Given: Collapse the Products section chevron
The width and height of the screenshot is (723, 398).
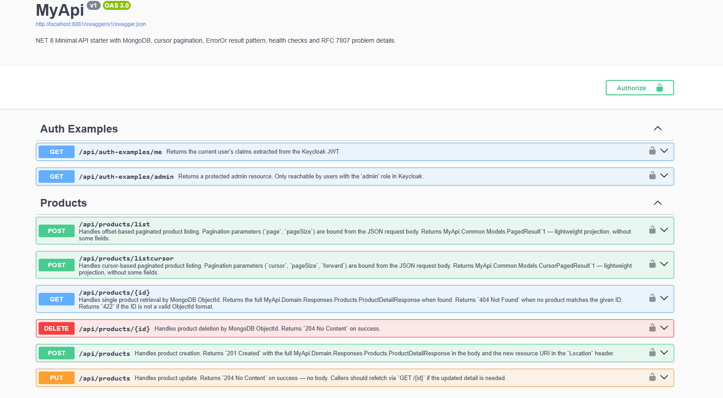Looking at the screenshot, I should pos(658,203).
